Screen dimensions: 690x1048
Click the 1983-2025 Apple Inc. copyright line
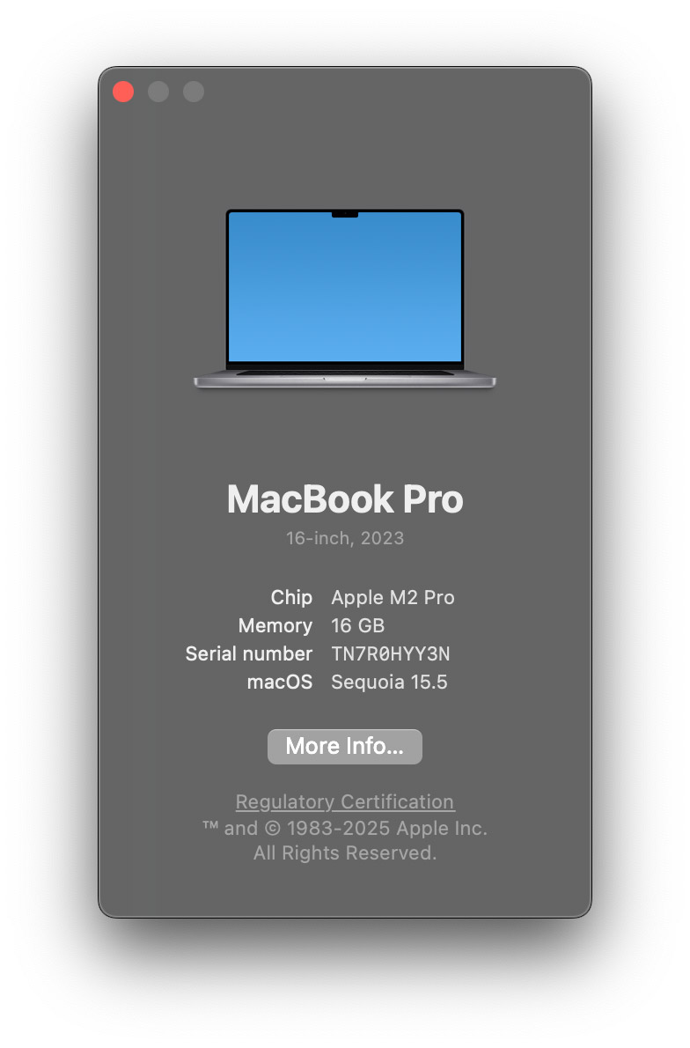[345, 828]
